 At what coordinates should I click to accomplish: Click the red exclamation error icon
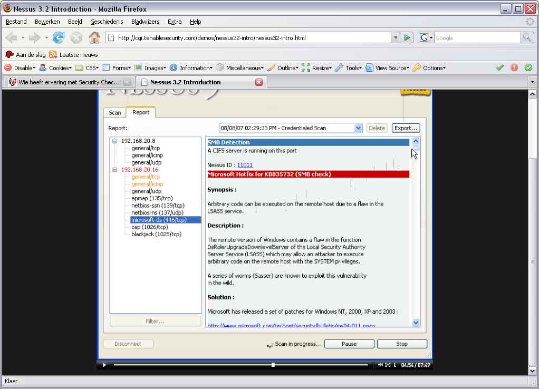pos(514,67)
